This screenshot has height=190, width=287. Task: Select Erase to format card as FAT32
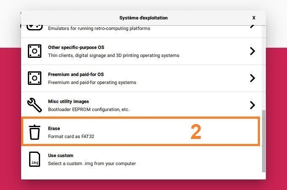point(141,132)
